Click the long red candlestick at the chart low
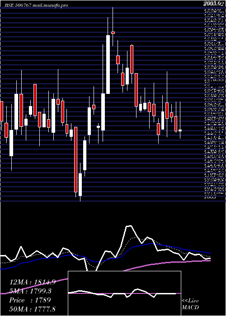Screen dimensions: 226x316 (x=75, y=159)
